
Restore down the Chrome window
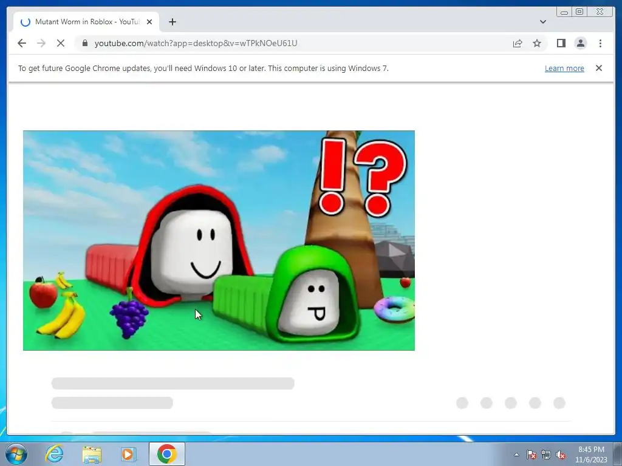tap(579, 12)
